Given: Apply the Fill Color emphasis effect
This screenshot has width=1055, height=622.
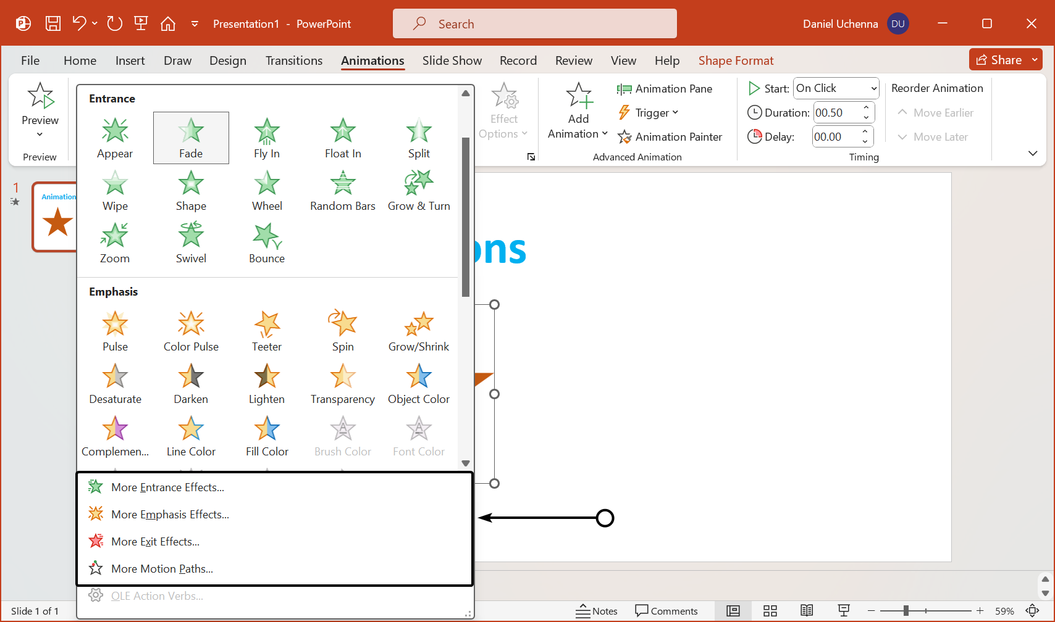Looking at the screenshot, I should click(267, 436).
